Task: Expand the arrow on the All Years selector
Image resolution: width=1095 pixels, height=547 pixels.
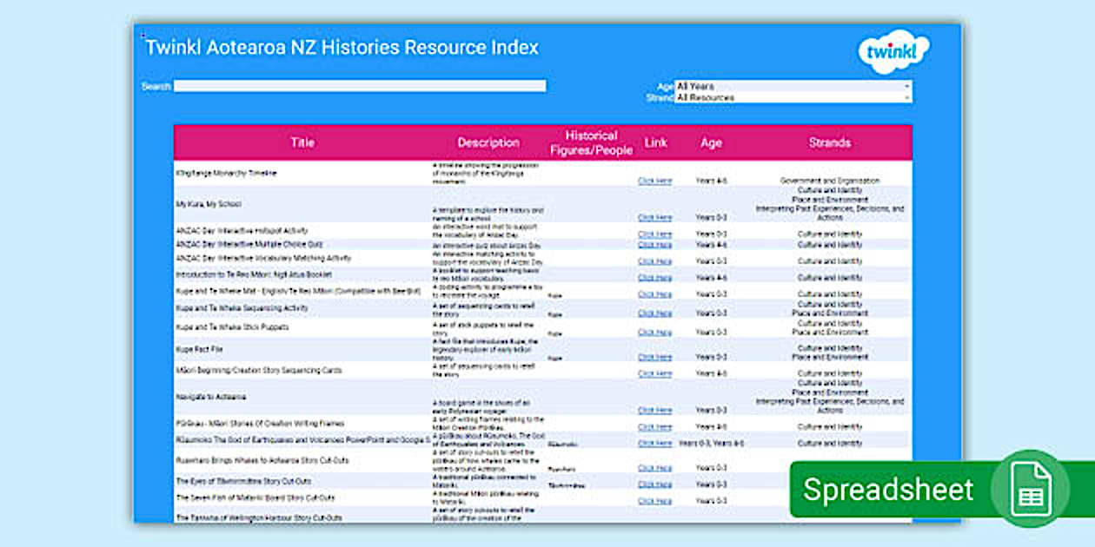Action: tap(906, 86)
